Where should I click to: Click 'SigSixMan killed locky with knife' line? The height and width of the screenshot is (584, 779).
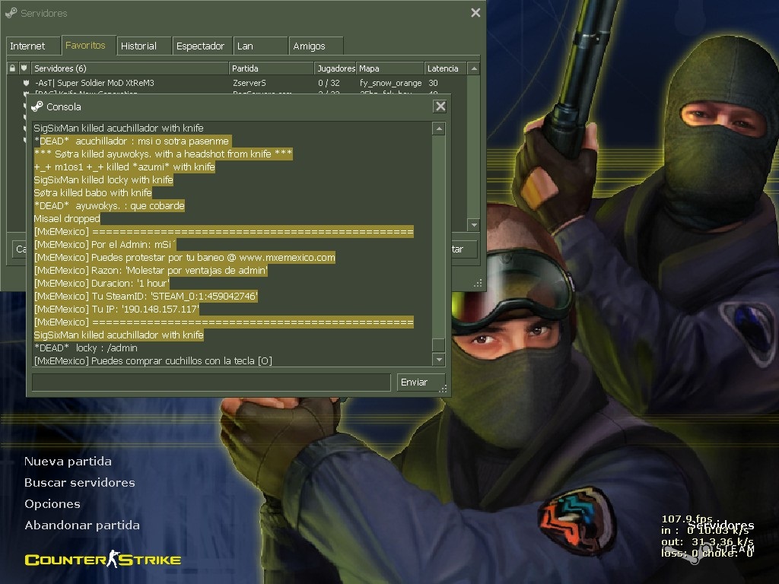point(103,179)
